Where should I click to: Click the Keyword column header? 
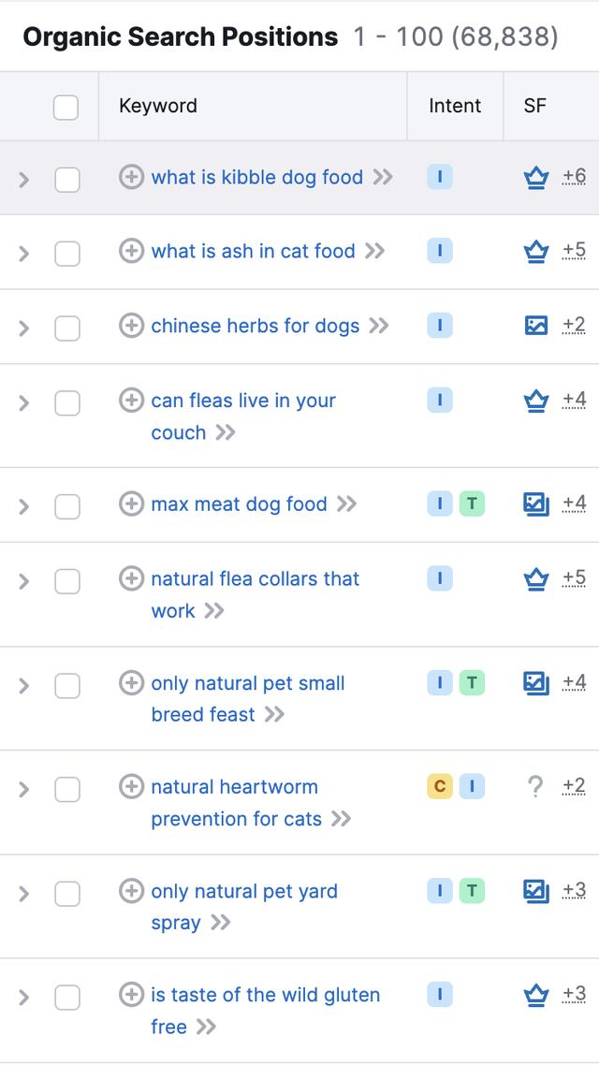157,106
